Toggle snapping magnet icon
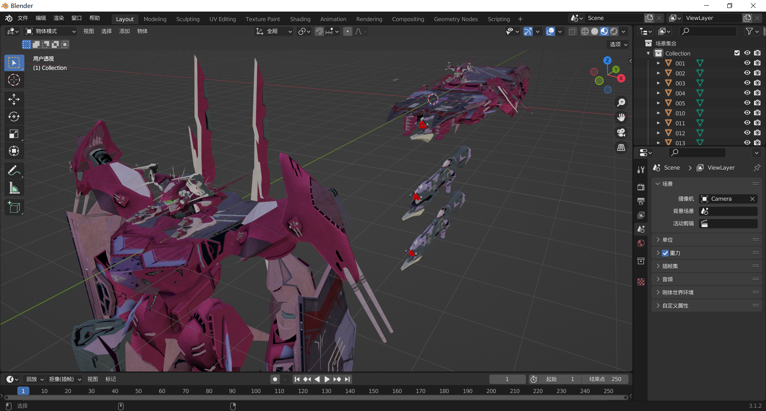Viewport: 766px width, 411px height. [x=319, y=31]
